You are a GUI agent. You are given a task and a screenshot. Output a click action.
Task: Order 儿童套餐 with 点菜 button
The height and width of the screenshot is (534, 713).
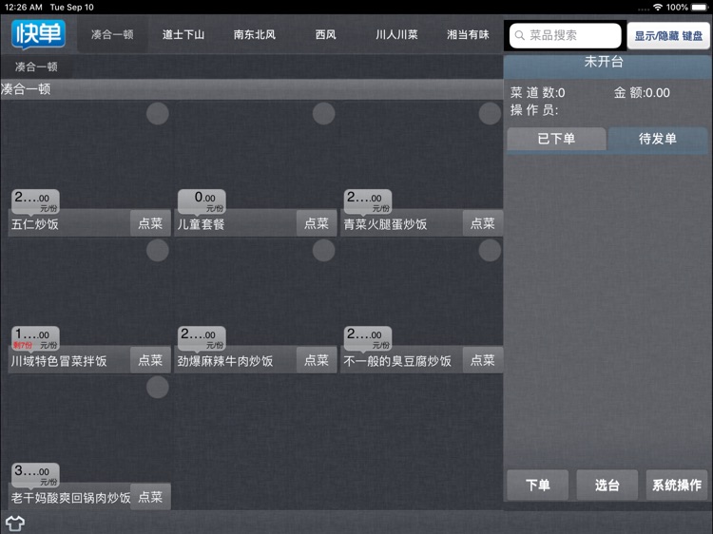pos(316,223)
